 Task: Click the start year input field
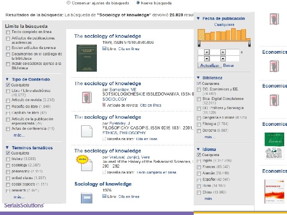232,52
